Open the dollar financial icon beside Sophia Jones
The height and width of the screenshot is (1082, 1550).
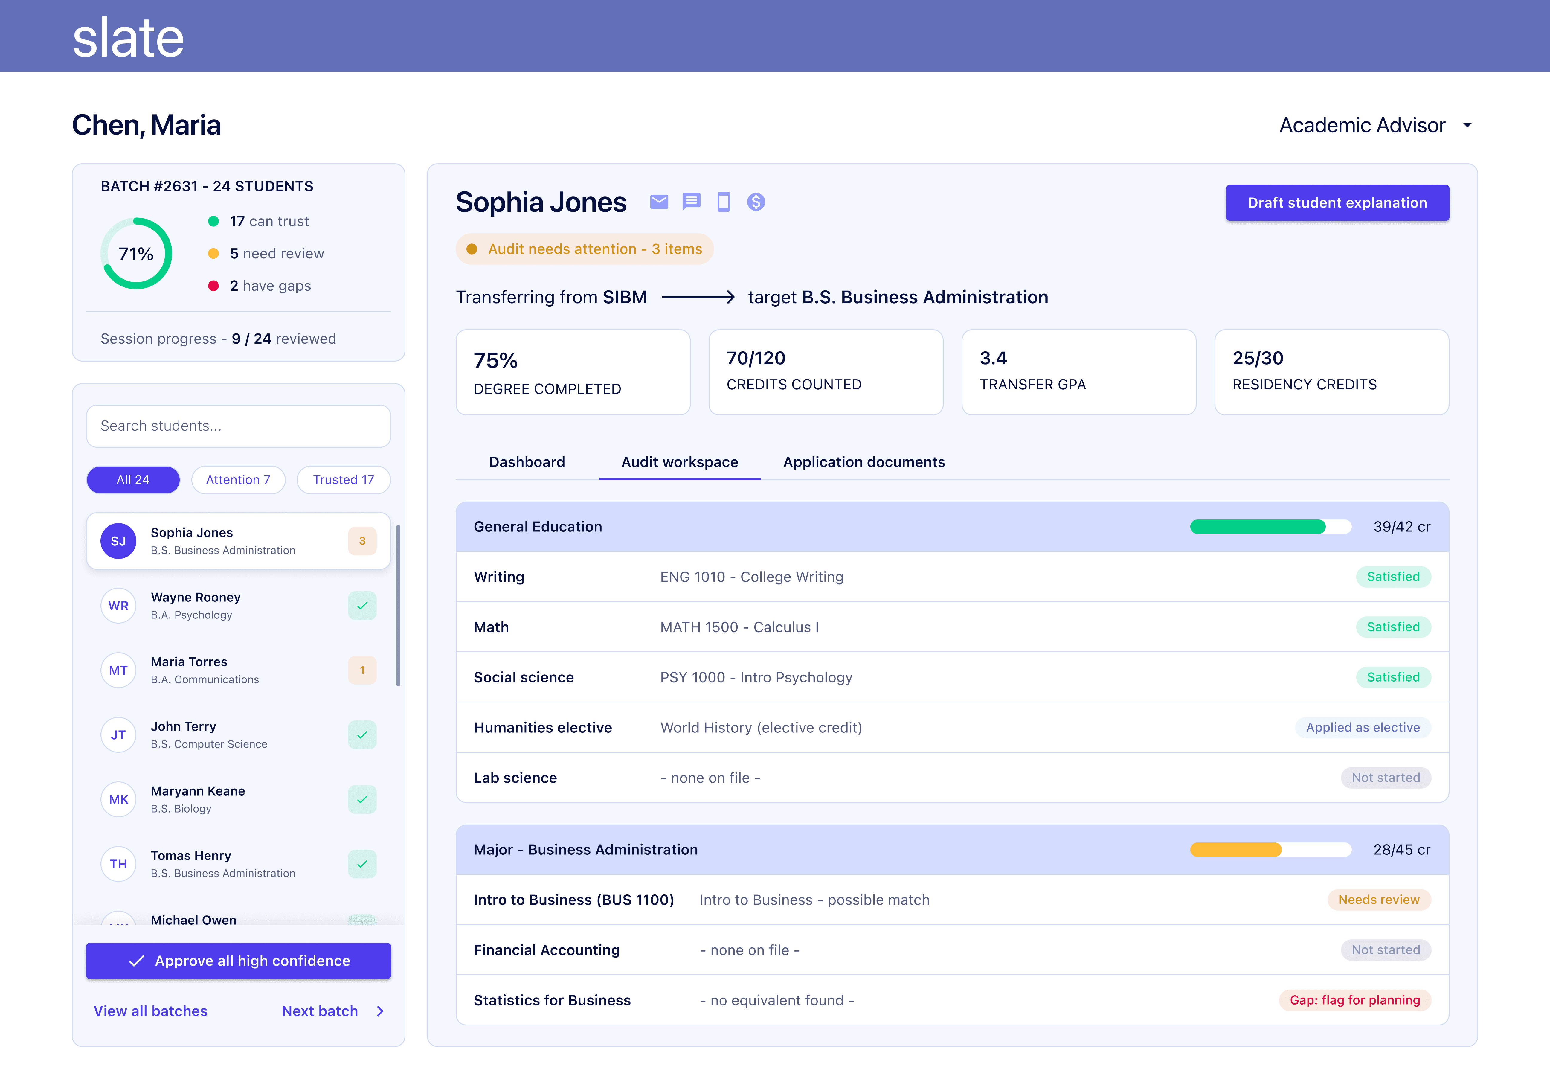coord(756,202)
